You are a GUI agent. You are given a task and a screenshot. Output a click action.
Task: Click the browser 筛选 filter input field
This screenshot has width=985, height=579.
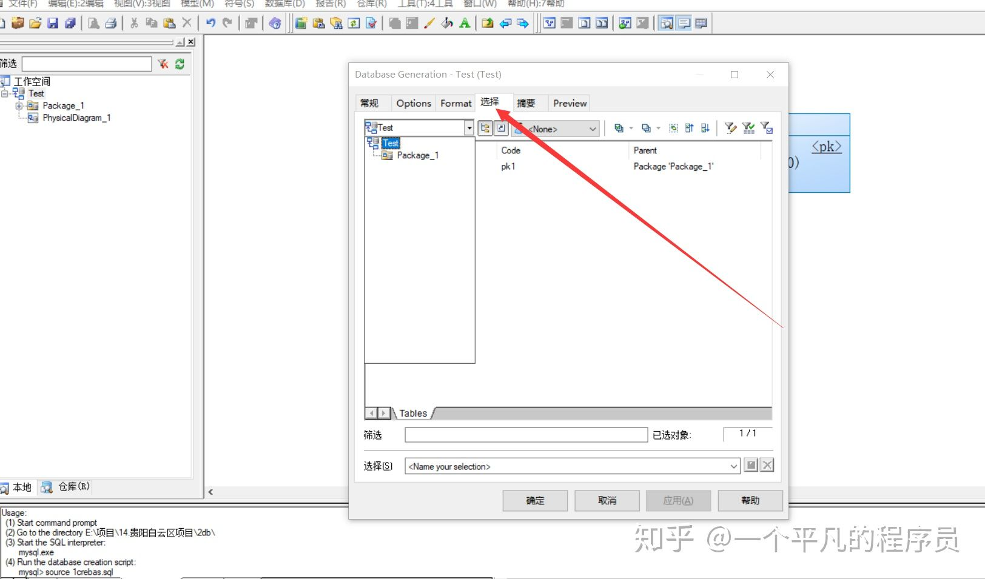[x=87, y=64]
